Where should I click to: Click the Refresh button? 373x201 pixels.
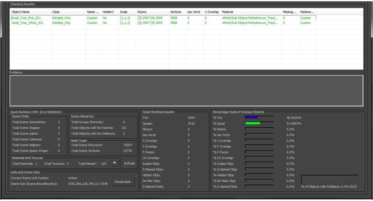[130, 163]
